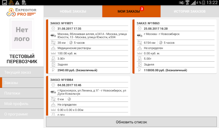The height and width of the screenshot is (128, 219).
Task: Click ruble icon beside 110000.00 руб.
Action: tap(140, 70)
